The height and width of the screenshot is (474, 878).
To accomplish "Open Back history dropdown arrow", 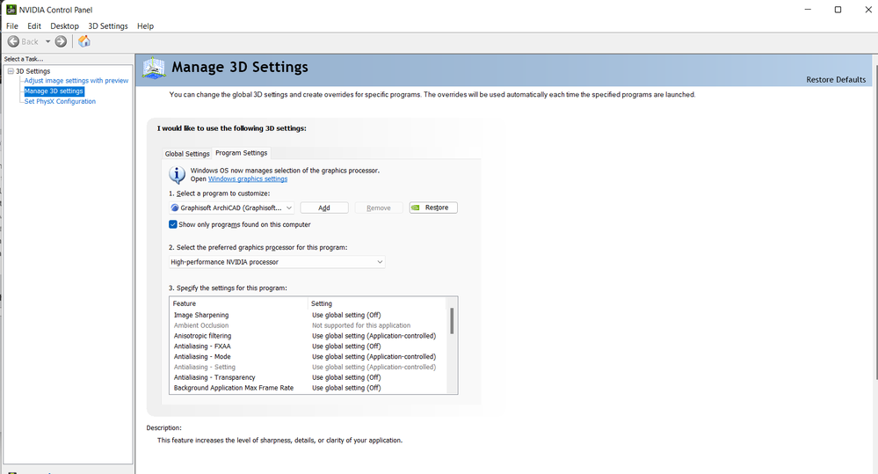I will tap(47, 41).
